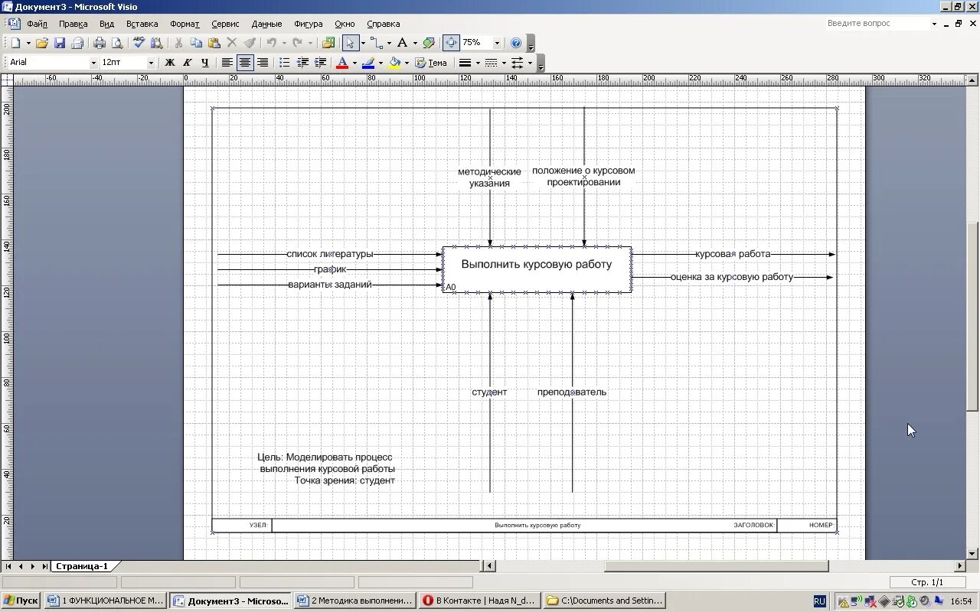Click the Connection Point eraser-like tool icon

point(429,43)
